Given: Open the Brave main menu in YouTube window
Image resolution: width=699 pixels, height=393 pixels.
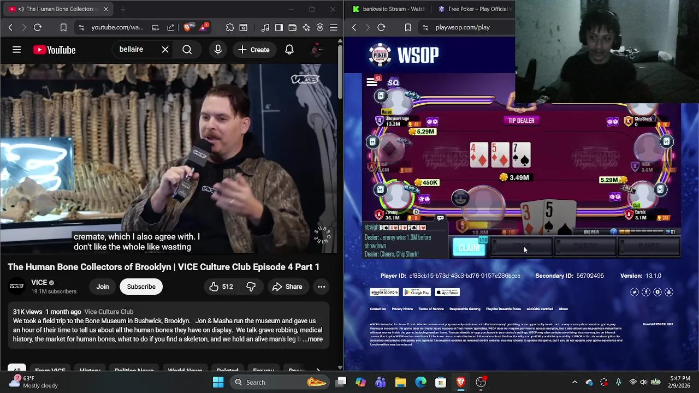Looking at the screenshot, I should pos(334,27).
